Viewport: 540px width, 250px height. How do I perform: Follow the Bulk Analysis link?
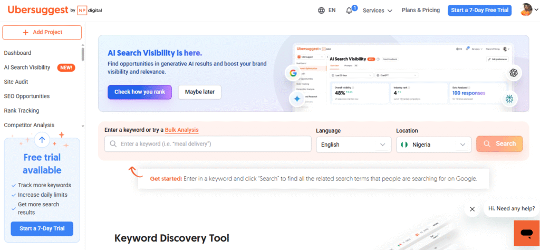pyautogui.click(x=181, y=130)
